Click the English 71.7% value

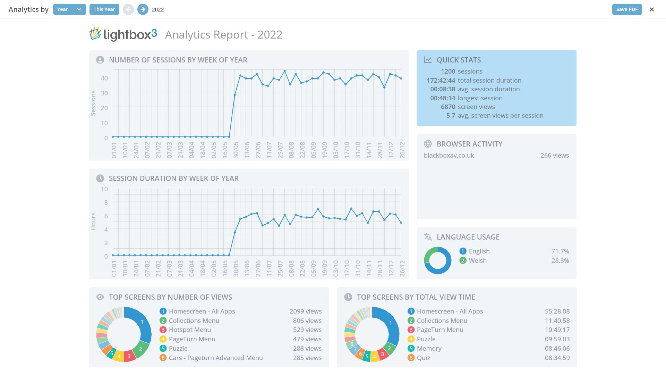[560, 251]
